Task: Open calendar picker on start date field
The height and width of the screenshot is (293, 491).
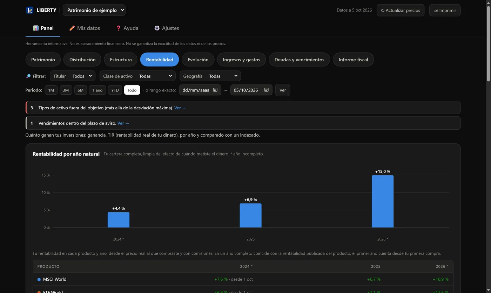Action: pos(215,90)
